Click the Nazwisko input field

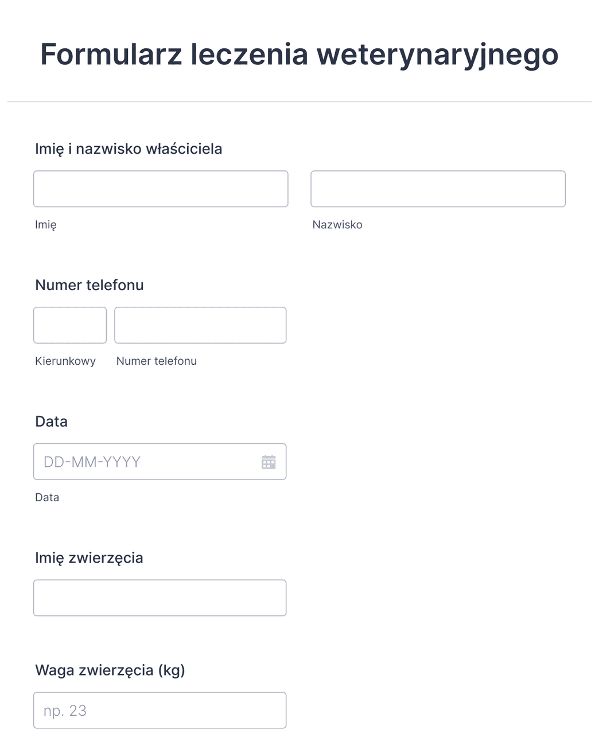tap(438, 189)
